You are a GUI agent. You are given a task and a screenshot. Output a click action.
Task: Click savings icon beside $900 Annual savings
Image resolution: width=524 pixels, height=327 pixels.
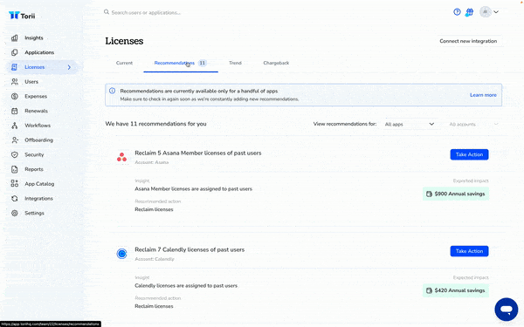(x=429, y=194)
